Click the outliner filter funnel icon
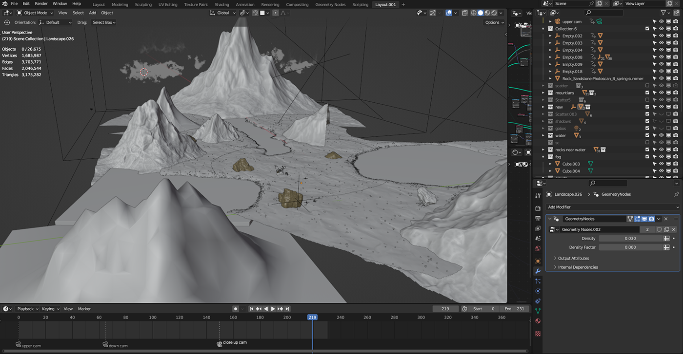Viewport: 683px width, 354px height. point(663,13)
